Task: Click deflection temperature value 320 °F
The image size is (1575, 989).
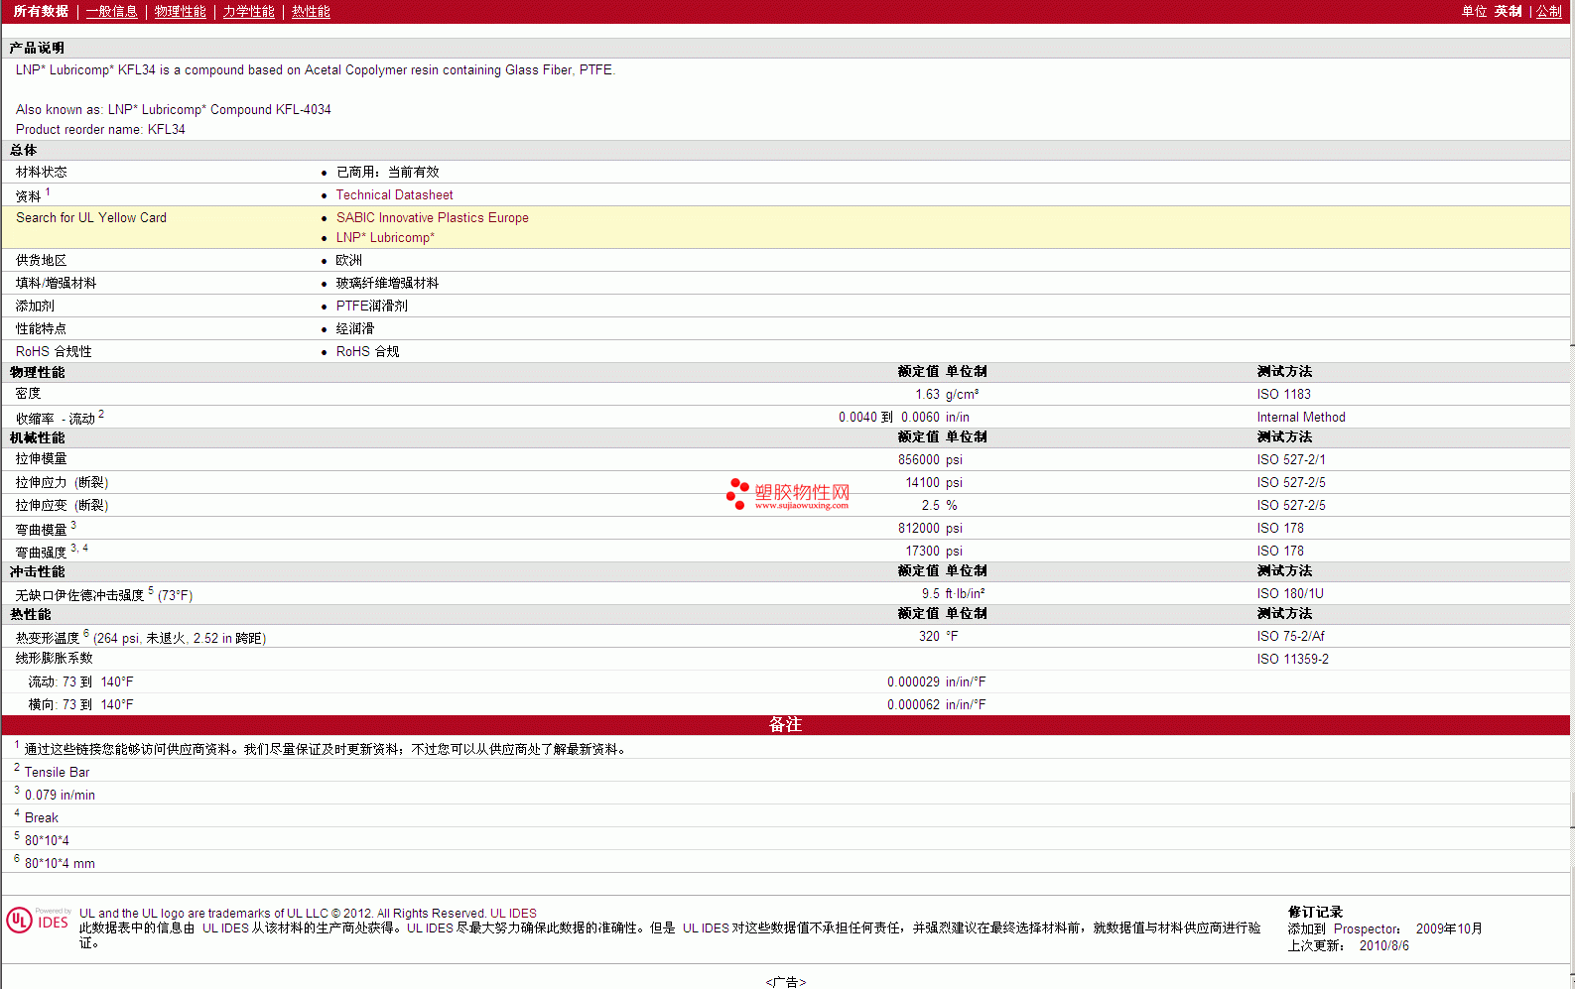Action: [x=938, y=637]
